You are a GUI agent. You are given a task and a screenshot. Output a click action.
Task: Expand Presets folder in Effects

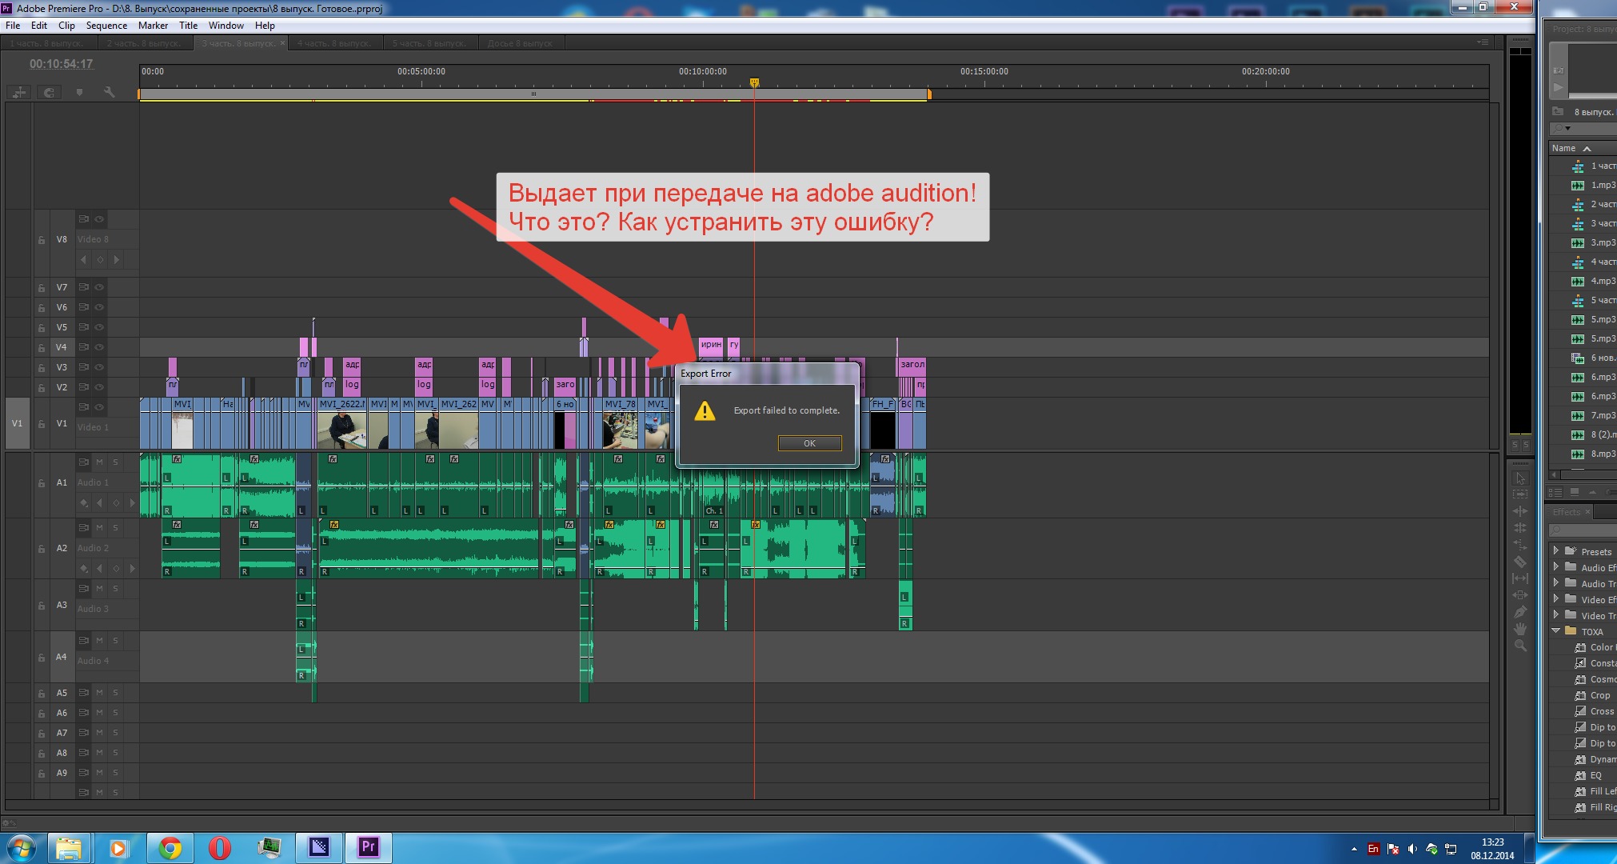(1555, 551)
